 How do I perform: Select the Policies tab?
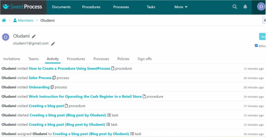(x=123, y=59)
